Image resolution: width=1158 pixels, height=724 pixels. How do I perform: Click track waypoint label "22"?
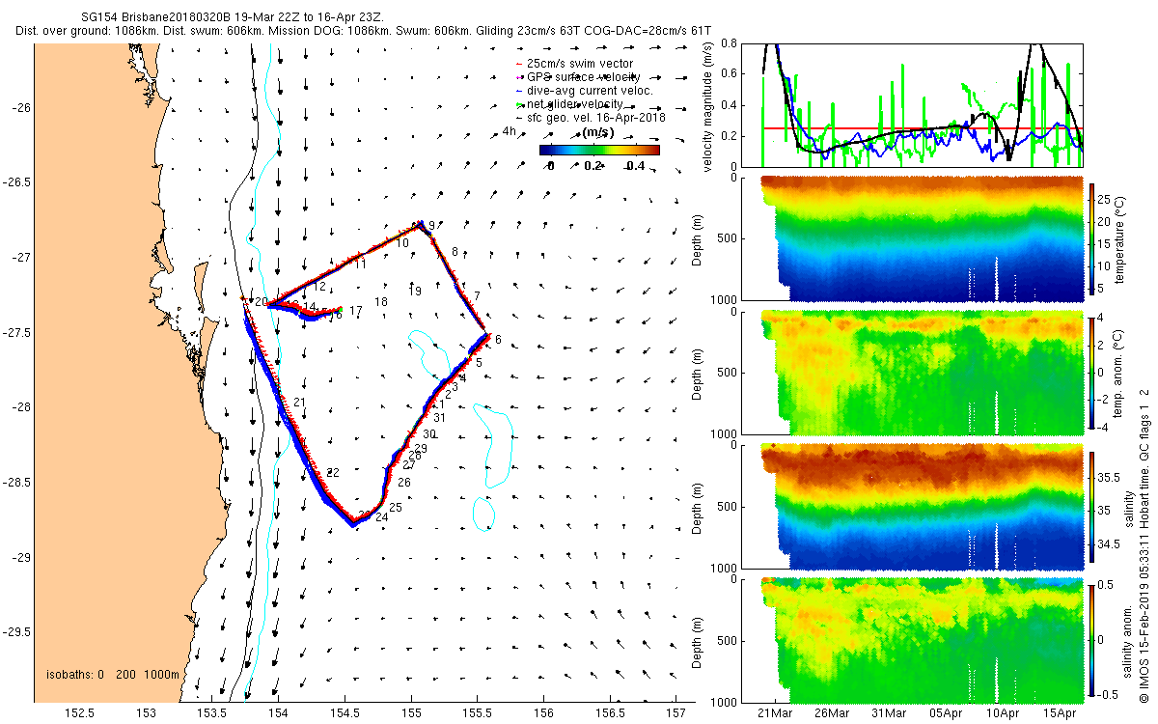tap(333, 473)
